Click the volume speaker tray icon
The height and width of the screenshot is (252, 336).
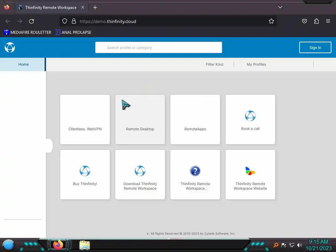point(300,245)
